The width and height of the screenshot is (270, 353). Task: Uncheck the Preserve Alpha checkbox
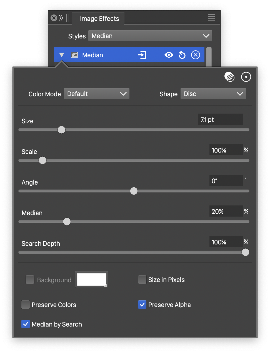click(142, 305)
